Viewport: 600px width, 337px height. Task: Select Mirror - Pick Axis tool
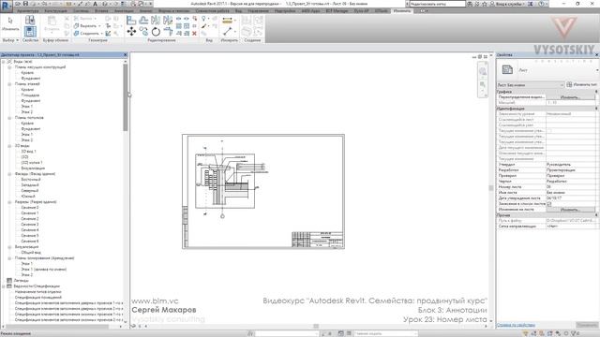click(156, 20)
